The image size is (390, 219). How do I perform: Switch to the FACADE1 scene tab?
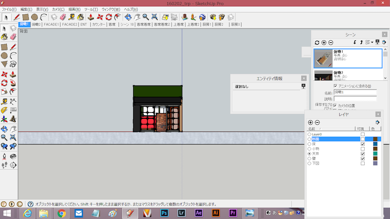[51, 24]
